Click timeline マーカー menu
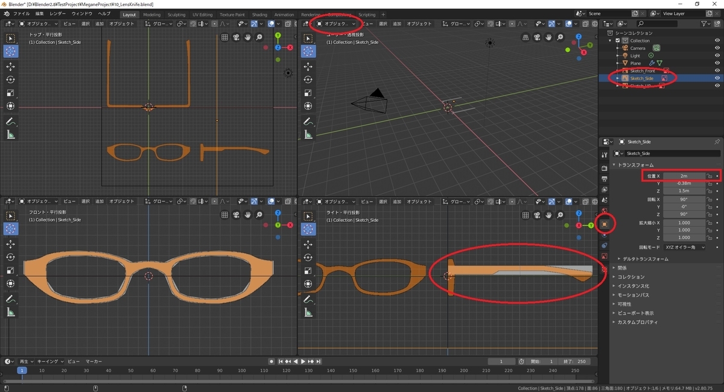The height and width of the screenshot is (392, 724). coord(93,361)
